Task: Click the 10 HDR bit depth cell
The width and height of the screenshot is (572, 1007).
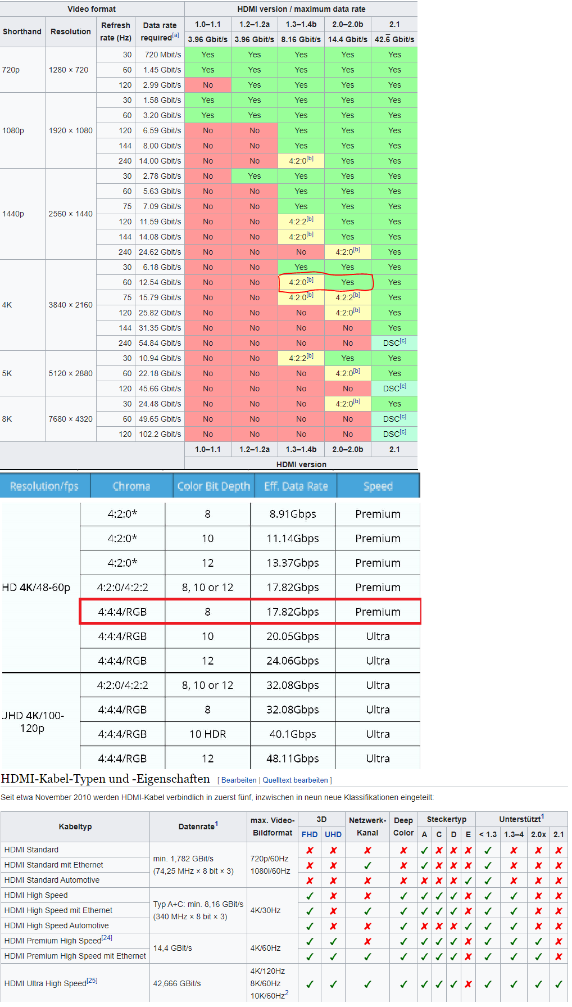Action: [x=208, y=734]
